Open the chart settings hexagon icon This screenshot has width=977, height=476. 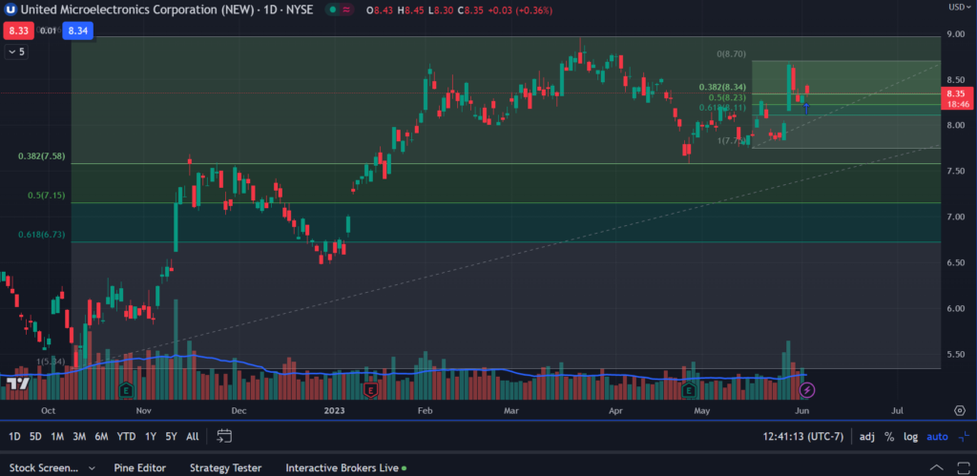[x=960, y=410]
